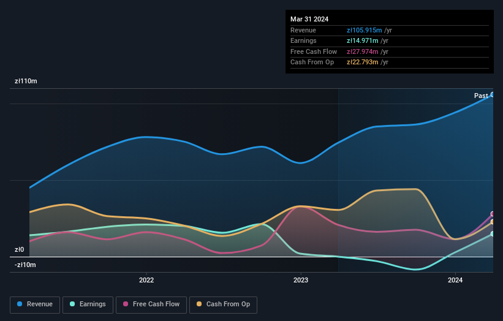Click the teal Earnings legend dot
Screen dimensions: 503x321
click(x=72, y=304)
